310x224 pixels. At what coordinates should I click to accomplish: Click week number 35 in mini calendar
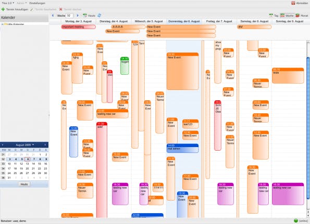[3, 173]
